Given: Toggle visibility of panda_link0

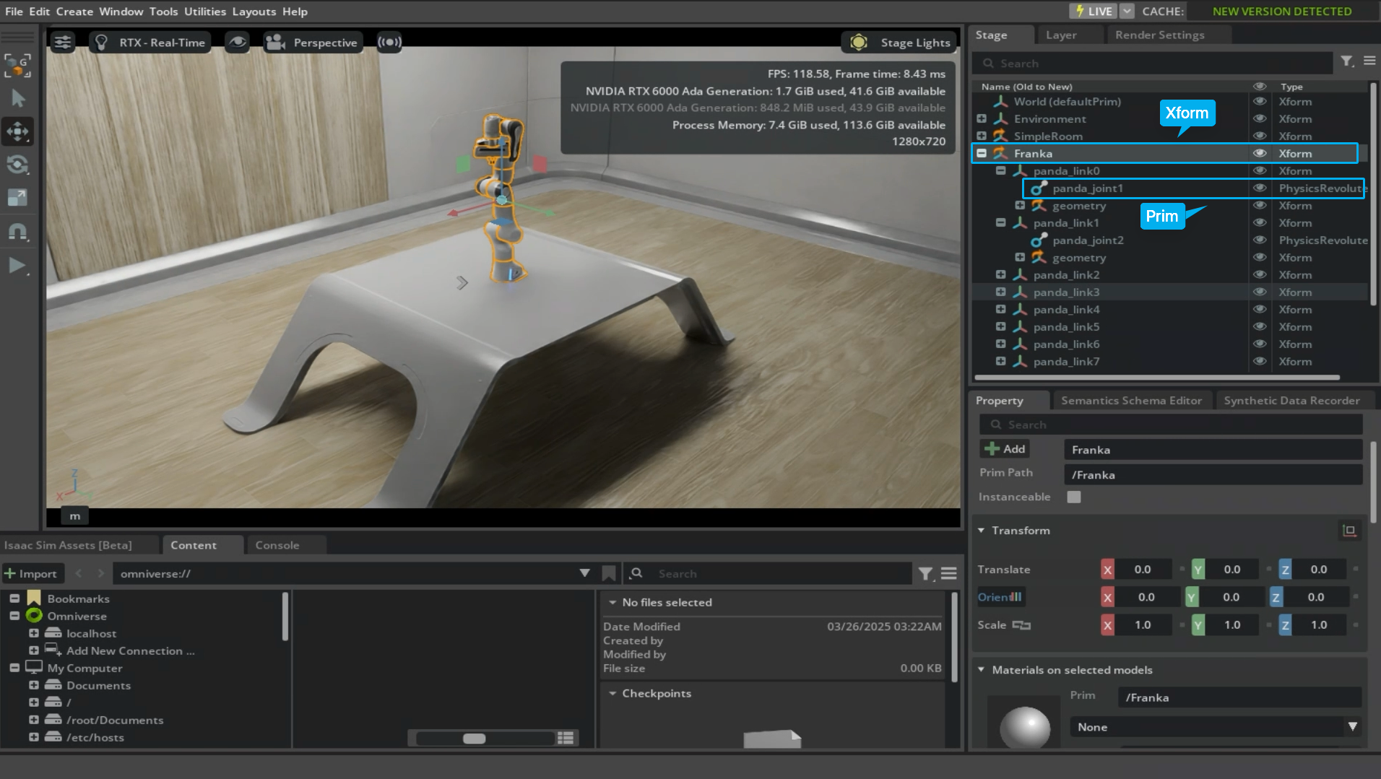Looking at the screenshot, I should [x=1260, y=170].
